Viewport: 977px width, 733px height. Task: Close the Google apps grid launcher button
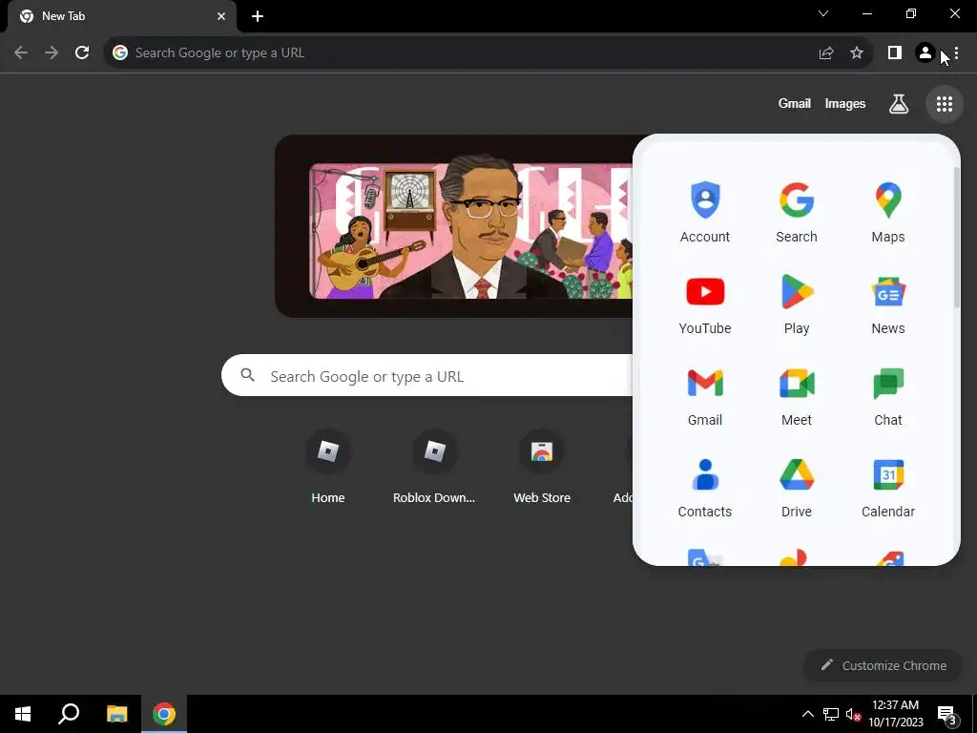pos(944,104)
